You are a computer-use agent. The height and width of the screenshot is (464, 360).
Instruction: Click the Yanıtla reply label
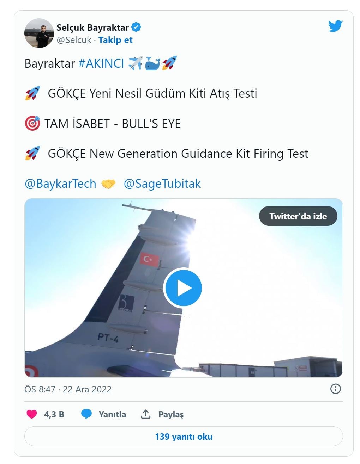112,414
